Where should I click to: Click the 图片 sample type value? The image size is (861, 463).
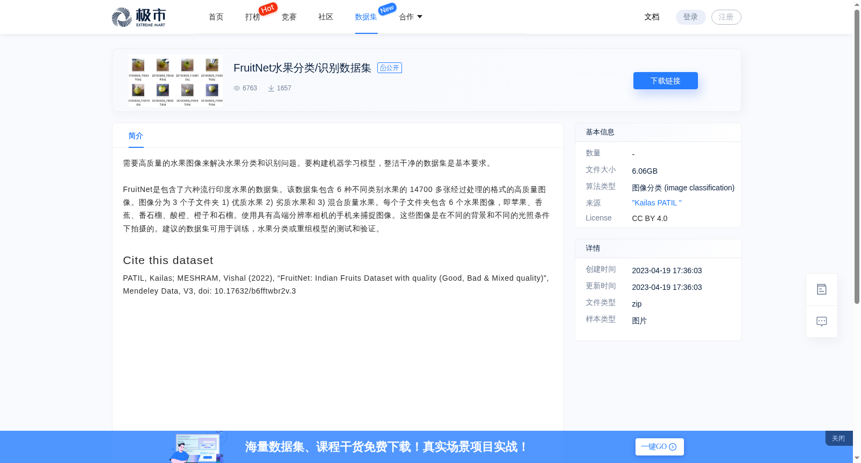(639, 320)
